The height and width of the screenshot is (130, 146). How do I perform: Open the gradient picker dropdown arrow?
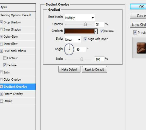[96, 32]
